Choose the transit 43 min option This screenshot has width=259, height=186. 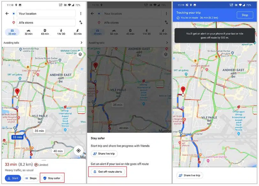(x=45, y=32)
